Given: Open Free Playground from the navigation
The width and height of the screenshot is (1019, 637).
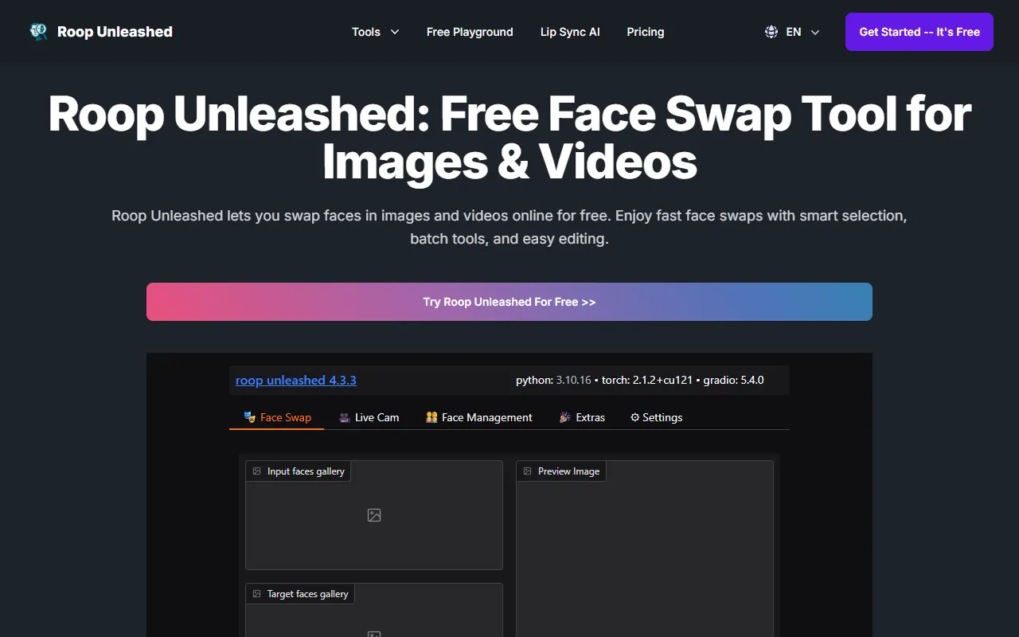Looking at the screenshot, I should pos(470,32).
